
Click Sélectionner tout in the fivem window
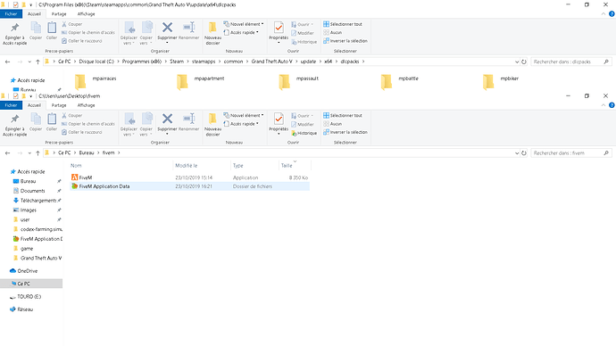[x=343, y=115]
